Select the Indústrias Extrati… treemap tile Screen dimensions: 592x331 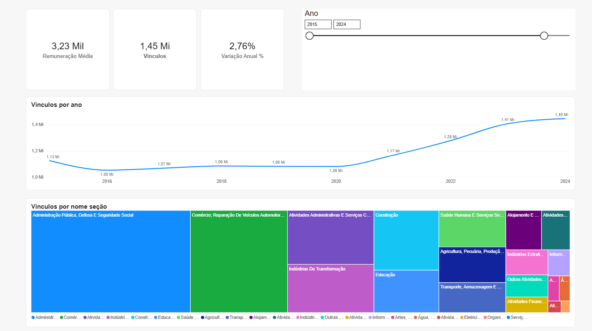click(527, 262)
